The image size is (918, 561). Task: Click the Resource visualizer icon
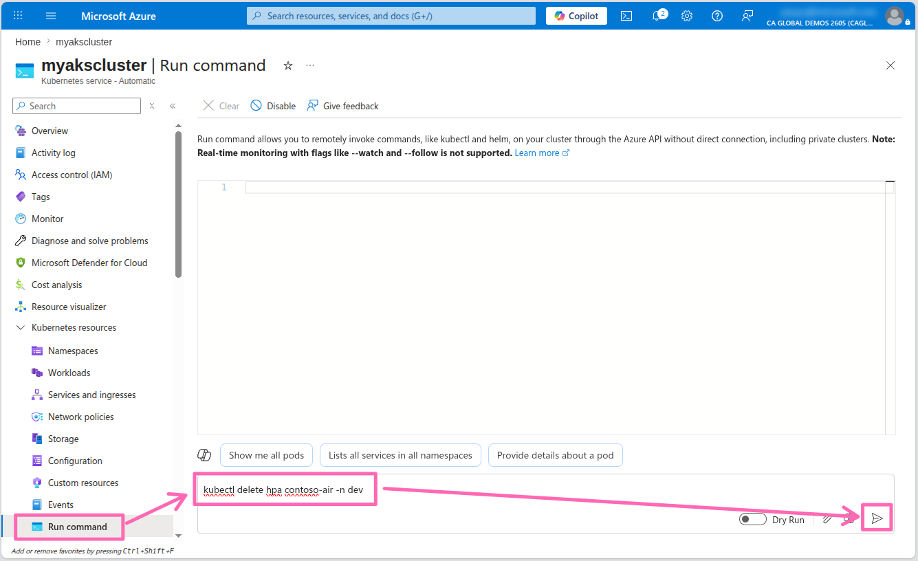(20, 307)
